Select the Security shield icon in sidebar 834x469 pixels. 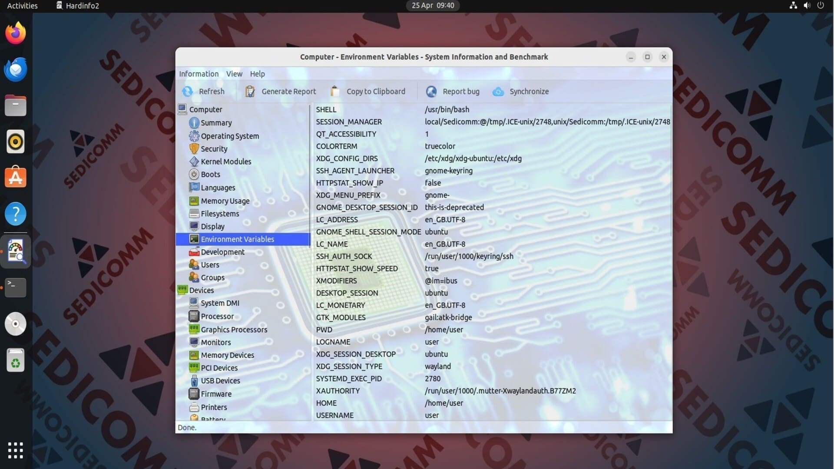point(194,149)
